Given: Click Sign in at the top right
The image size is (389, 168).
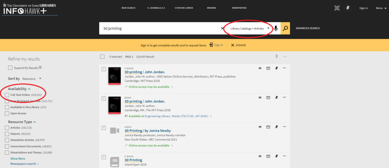Looking at the screenshot, I should pyautogui.click(x=364, y=8).
